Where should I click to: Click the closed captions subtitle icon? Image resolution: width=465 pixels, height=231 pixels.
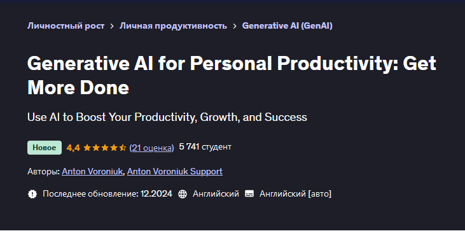pyautogui.click(x=249, y=194)
